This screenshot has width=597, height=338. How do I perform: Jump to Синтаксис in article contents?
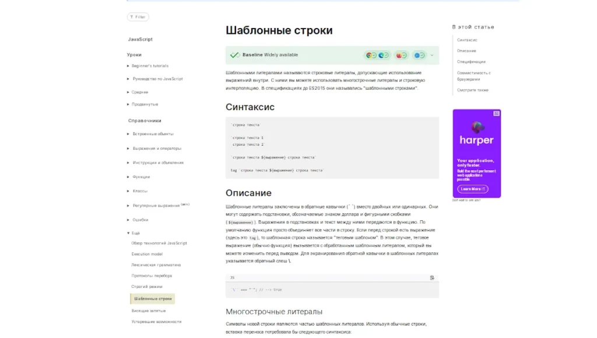click(467, 40)
